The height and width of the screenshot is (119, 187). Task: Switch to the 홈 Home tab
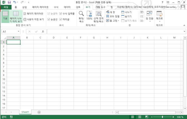coord(16,7)
